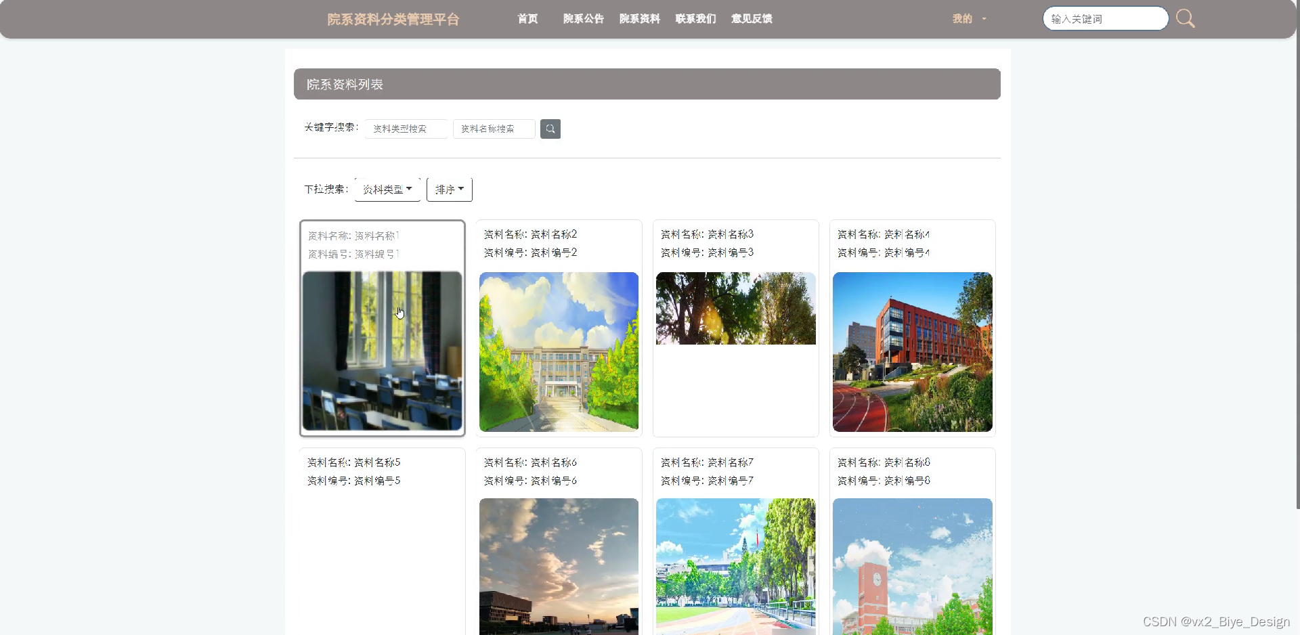
Task: Go to 首页 in the navigation bar
Action: pos(527,19)
